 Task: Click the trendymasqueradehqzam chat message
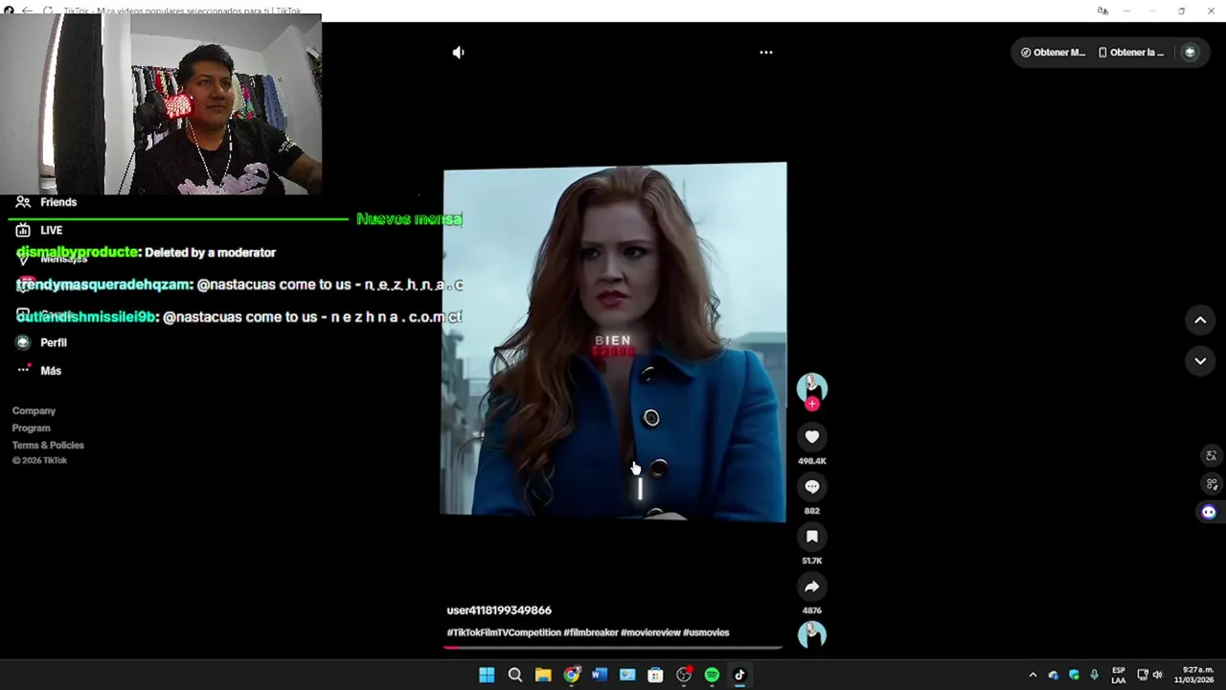(x=239, y=285)
